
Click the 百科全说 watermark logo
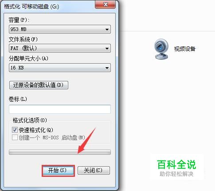click(x=176, y=168)
